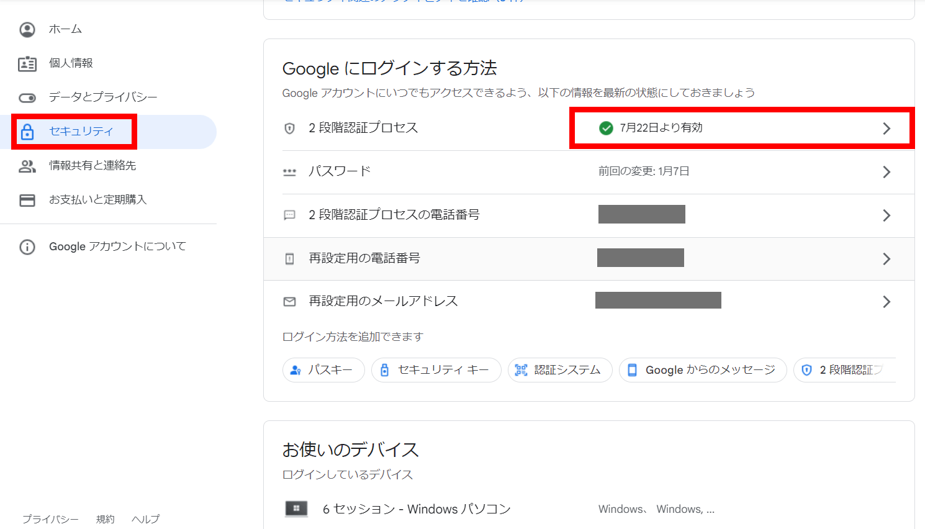Open お支払いと定期購入 in the sidebar
The width and height of the screenshot is (925, 529).
(x=108, y=200)
